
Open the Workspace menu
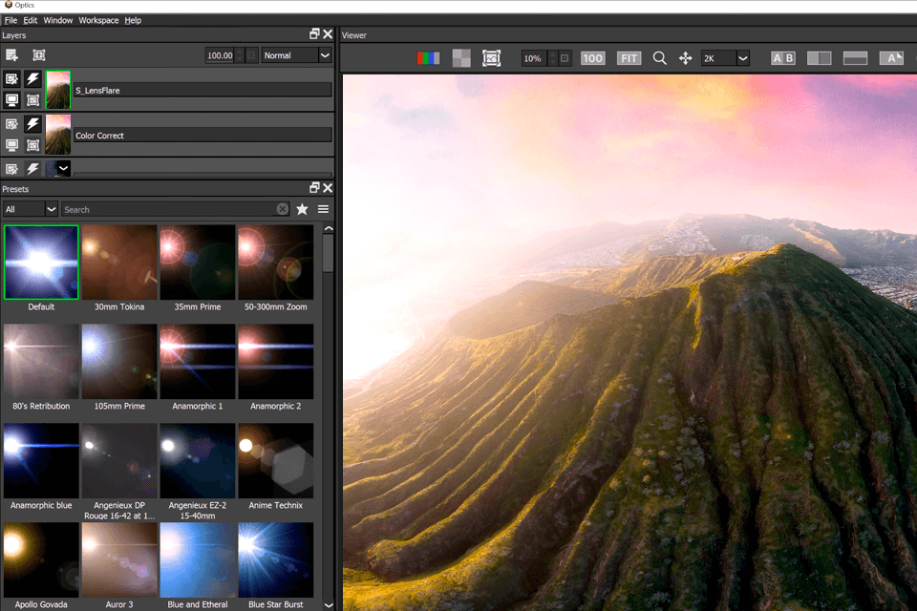pyautogui.click(x=98, y=20)
